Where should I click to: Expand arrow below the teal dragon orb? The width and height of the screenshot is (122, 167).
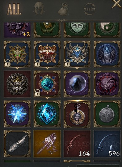47,98
